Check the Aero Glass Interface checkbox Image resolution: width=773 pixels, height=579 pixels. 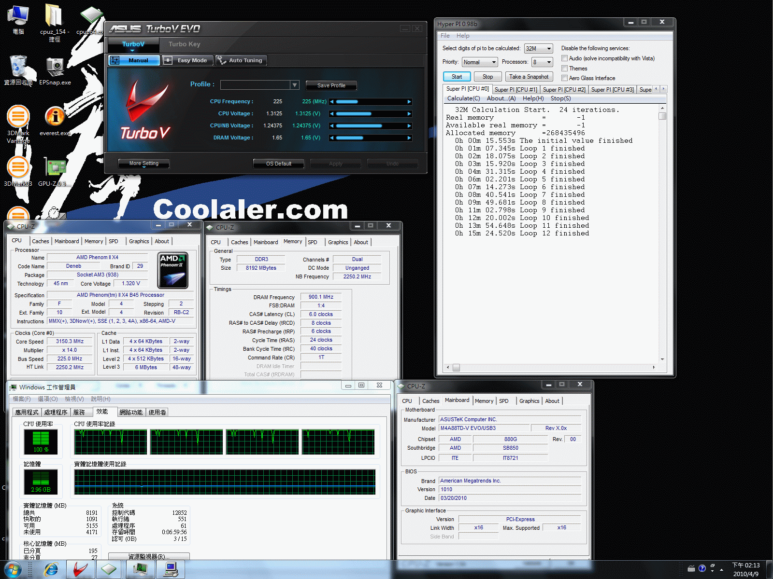coord(564,78)
